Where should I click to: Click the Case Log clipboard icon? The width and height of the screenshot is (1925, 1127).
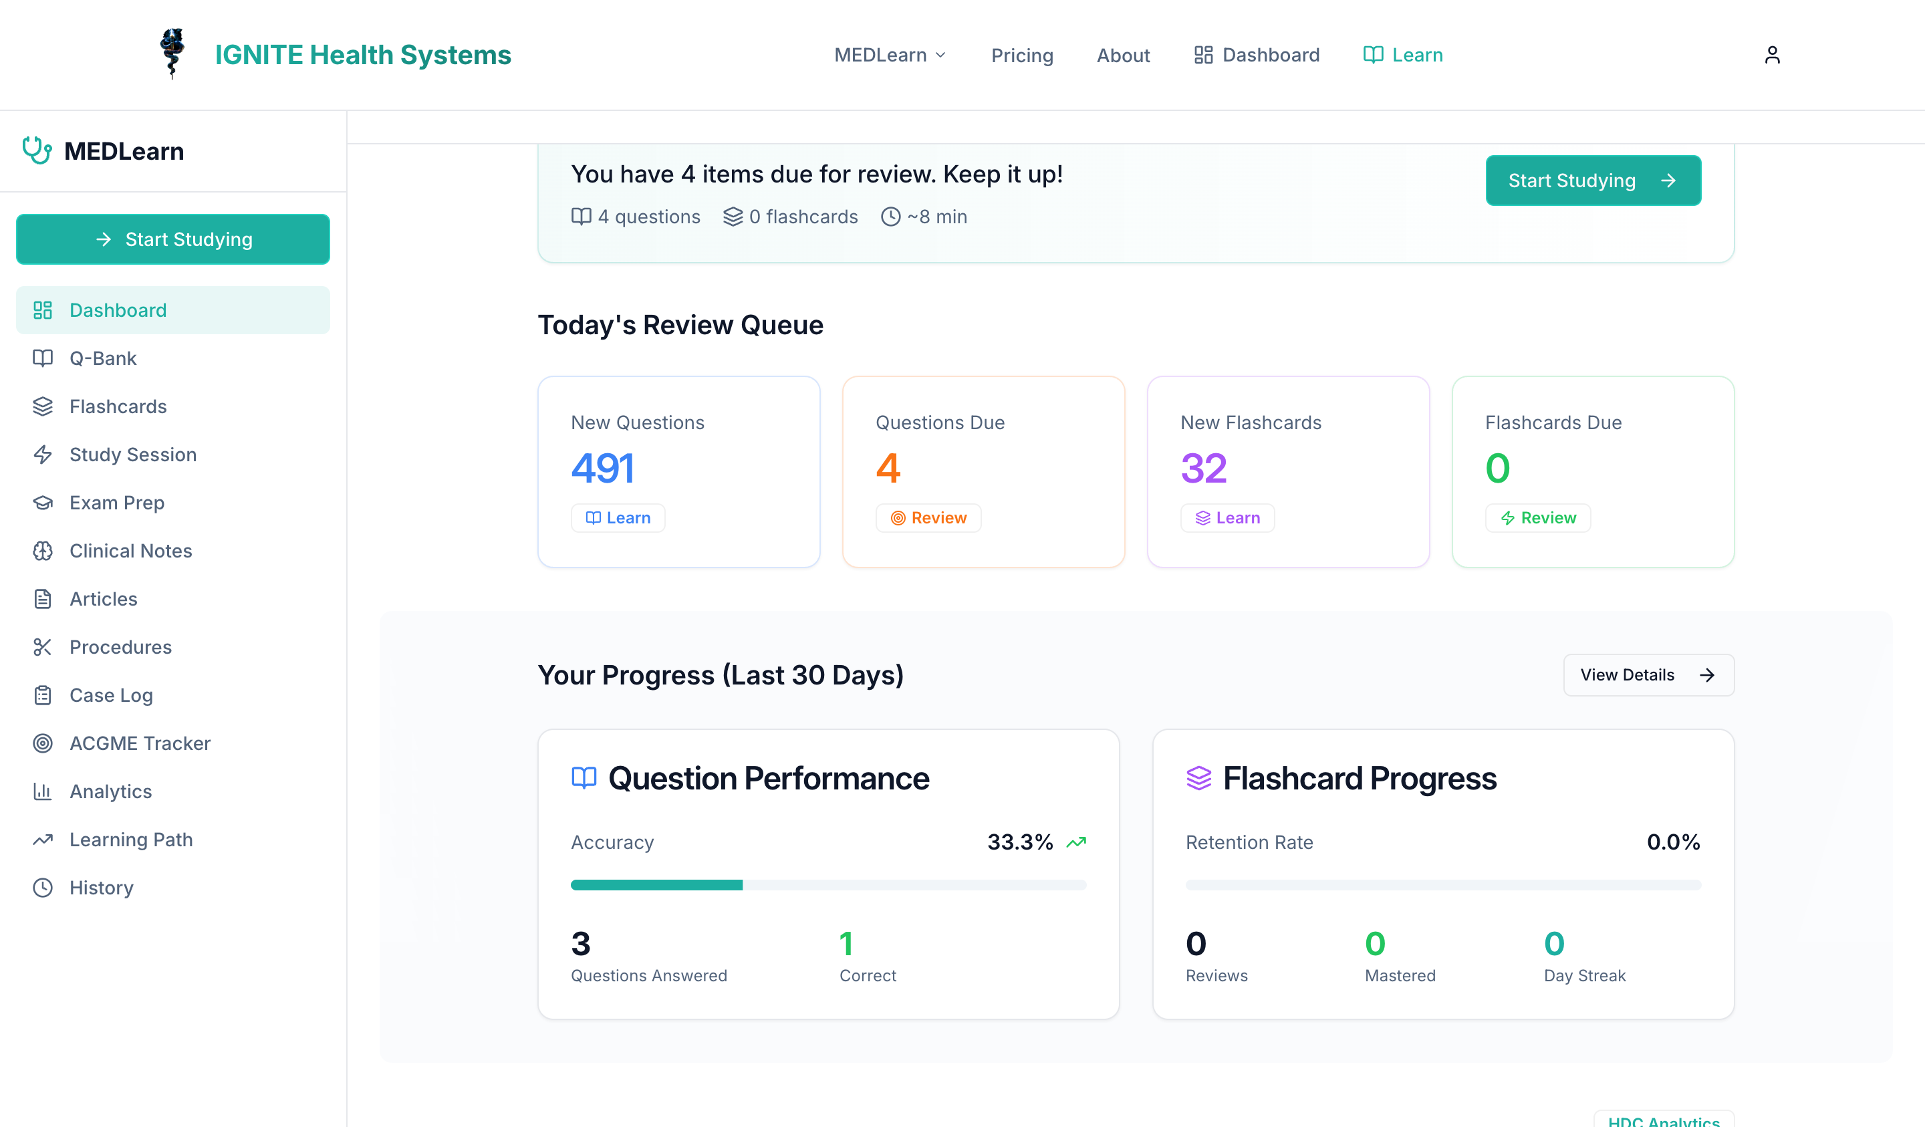click(x=43, y=695)
